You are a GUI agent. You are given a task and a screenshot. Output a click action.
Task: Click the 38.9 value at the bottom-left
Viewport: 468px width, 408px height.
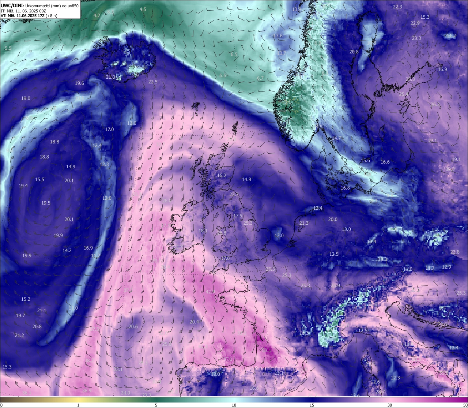(x=87, y=390)
